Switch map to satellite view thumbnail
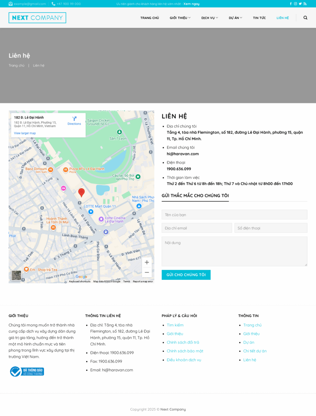Viewport: 316px width, 416px height. (x=16, y=275)
